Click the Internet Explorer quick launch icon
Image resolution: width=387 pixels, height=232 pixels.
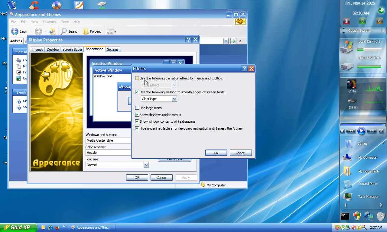(x=50, y=227)
